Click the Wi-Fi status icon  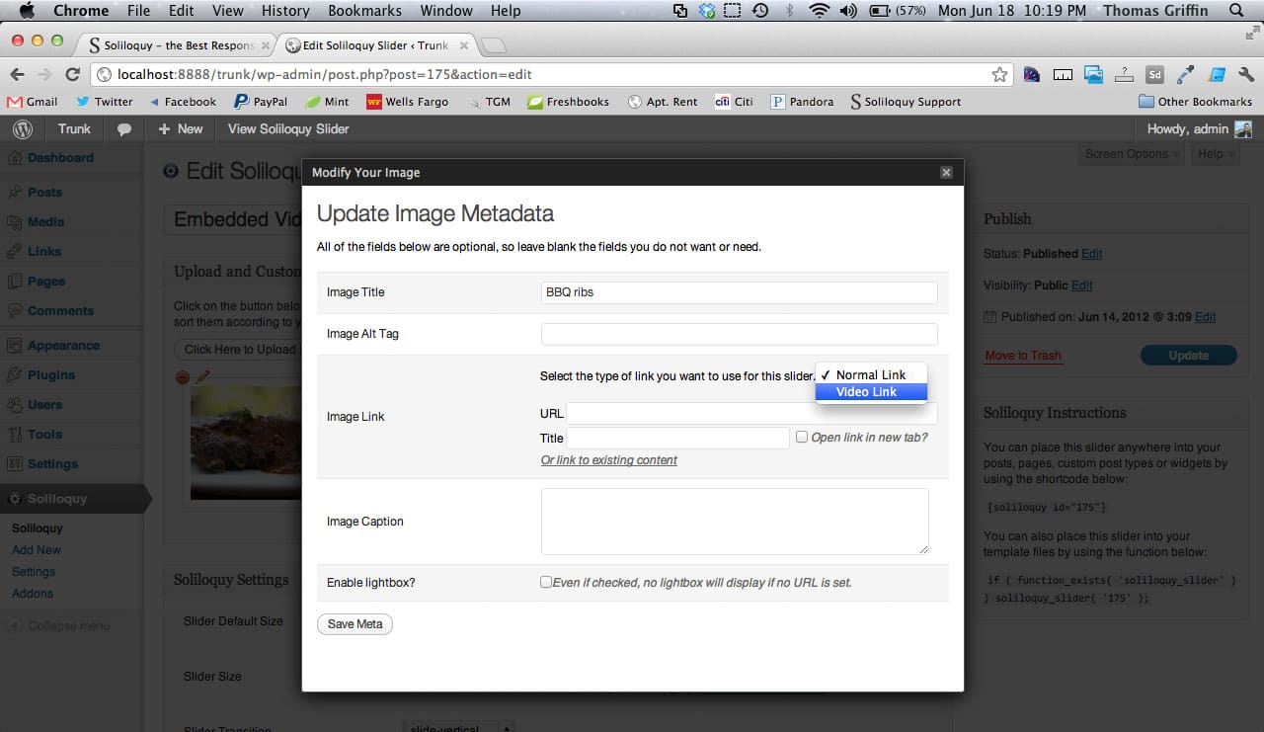coord(819,11)
